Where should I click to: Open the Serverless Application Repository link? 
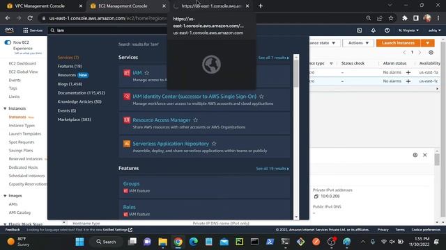171,144
